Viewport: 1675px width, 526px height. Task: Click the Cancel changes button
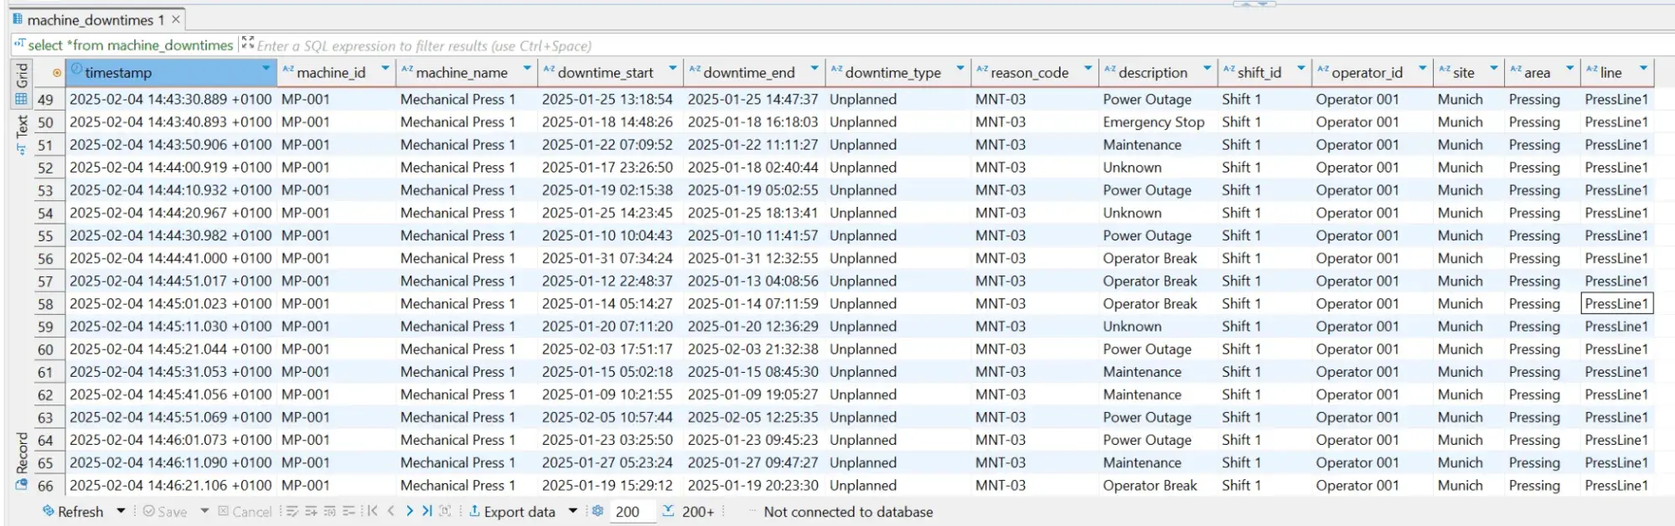click(x=245, y=512)
